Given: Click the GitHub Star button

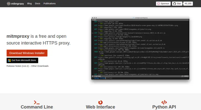Looking at the screenshot, I should (x=177, y=3).
